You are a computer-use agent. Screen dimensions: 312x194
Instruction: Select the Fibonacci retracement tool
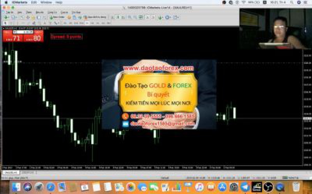(x=40, y=23)
